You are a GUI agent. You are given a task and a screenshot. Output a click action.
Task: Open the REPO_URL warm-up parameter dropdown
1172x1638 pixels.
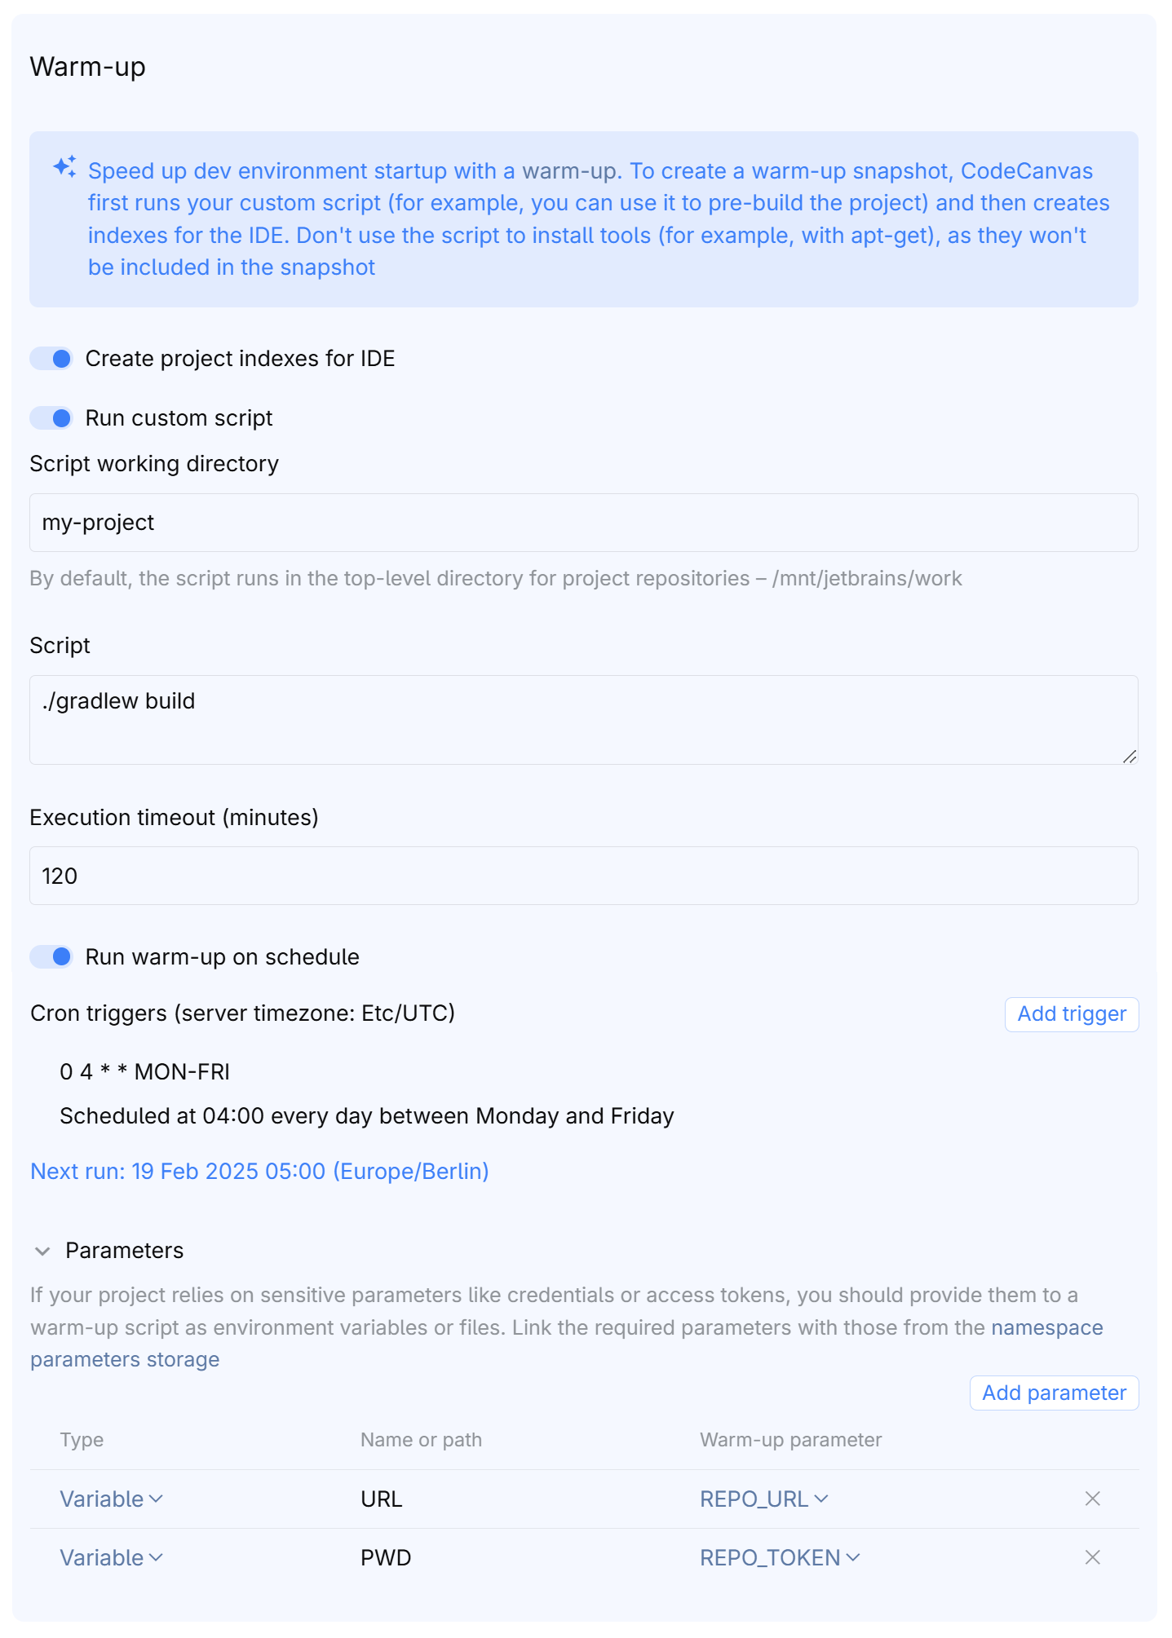click(764, 1499)
